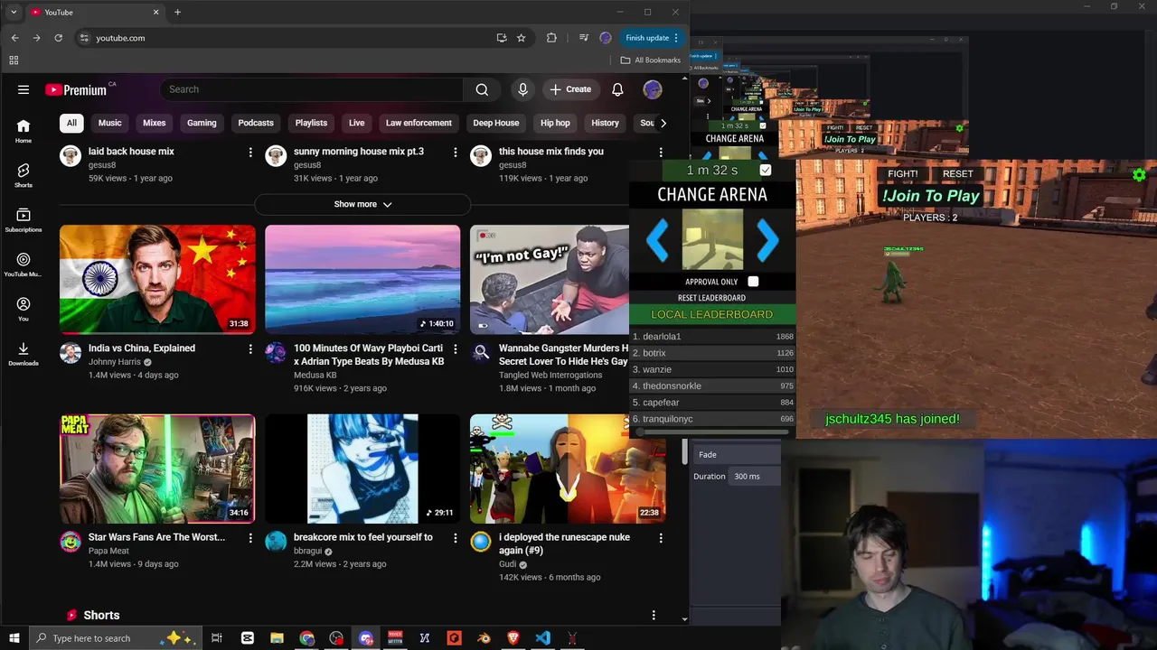Click the magnifier search button
Image resolution: width=1157 pixels, height=650 pixels.
pyautogui.click(x=482, y=89)
